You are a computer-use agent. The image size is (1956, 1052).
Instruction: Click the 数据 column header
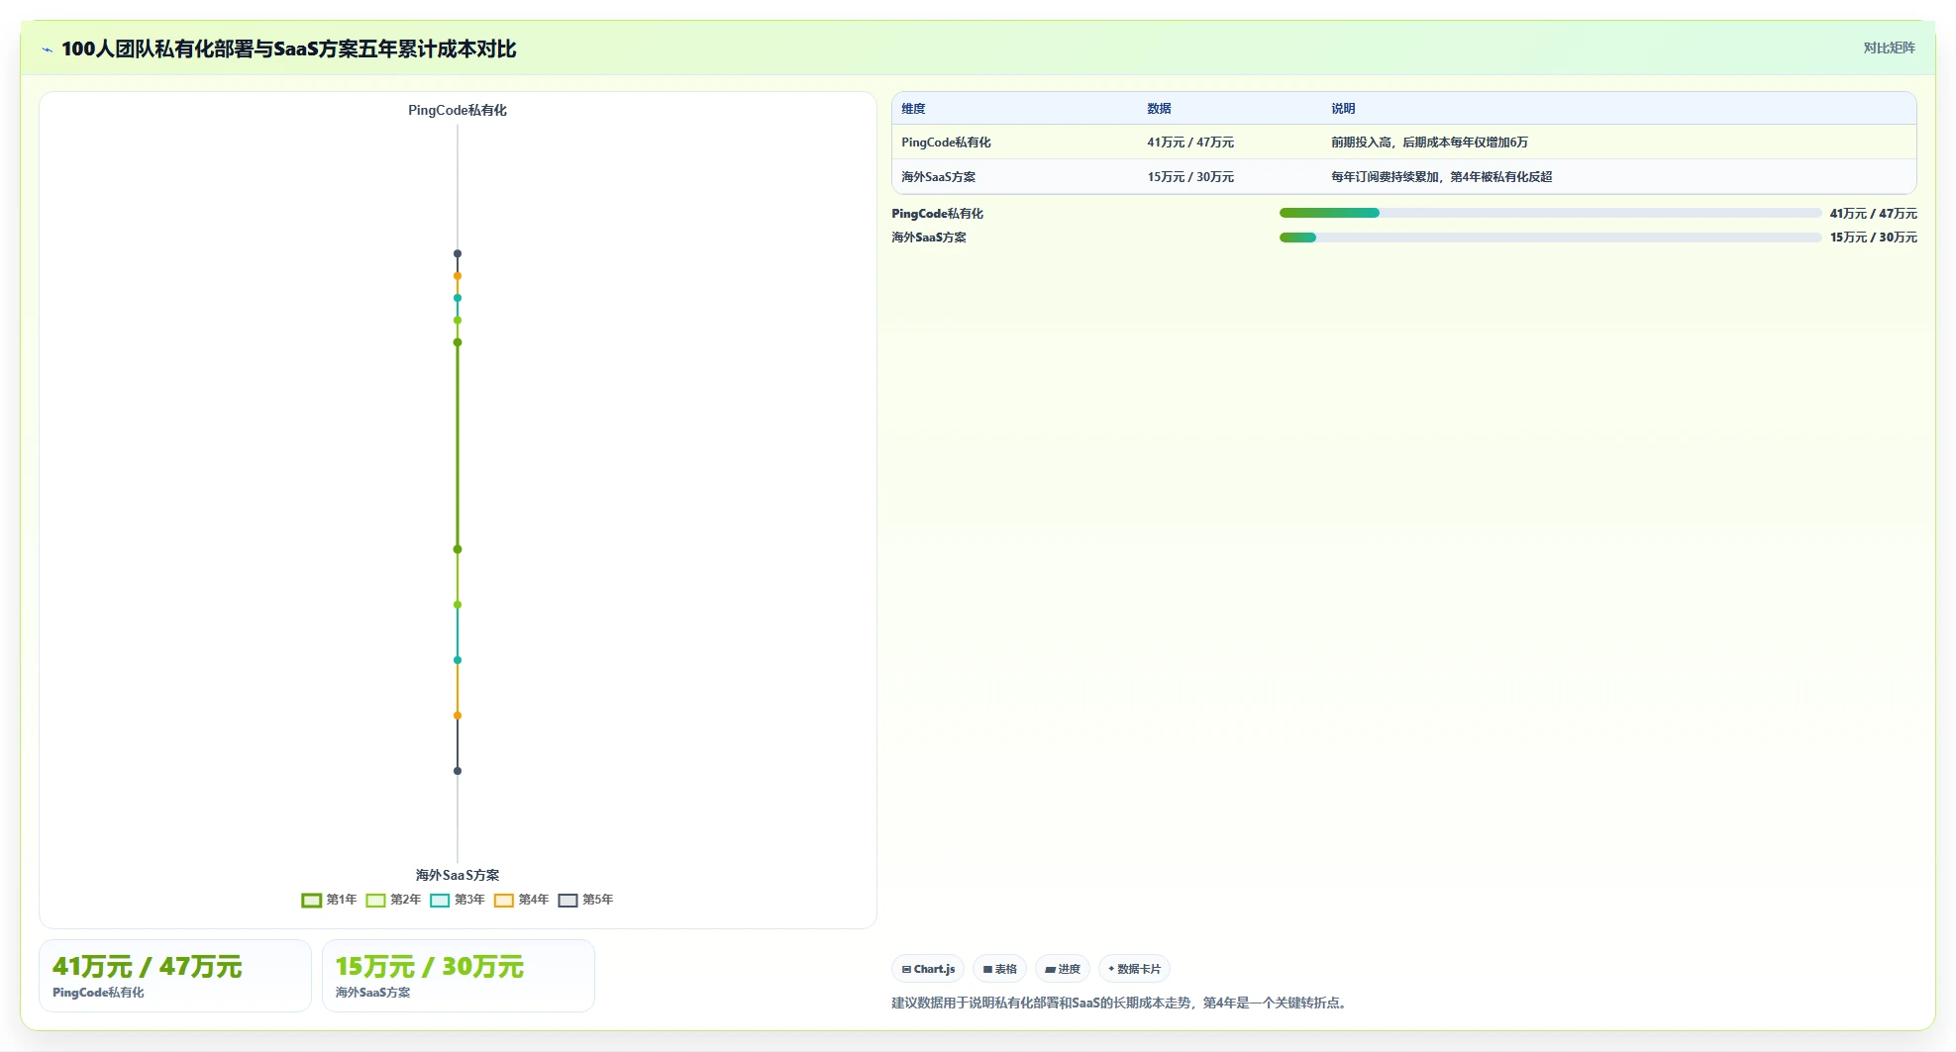pyautogui.click(x=1159, y=109)
